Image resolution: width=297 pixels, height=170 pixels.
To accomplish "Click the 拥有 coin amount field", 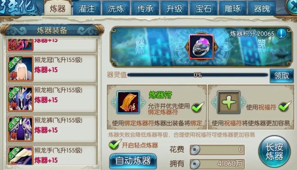I will click(x=217, y=164).
